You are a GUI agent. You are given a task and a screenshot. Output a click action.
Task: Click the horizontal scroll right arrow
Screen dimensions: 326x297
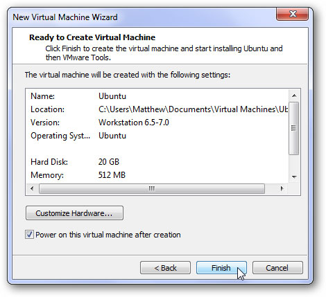click(x=282, y=188)
